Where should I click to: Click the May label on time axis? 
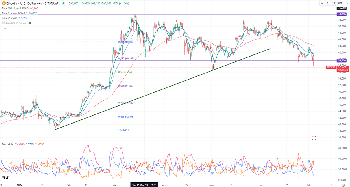pos(212,185)
